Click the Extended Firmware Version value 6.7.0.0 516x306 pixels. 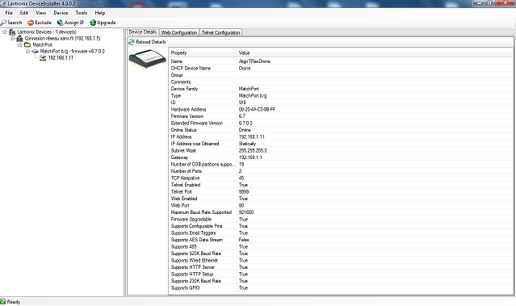click(x=245, y=123)
